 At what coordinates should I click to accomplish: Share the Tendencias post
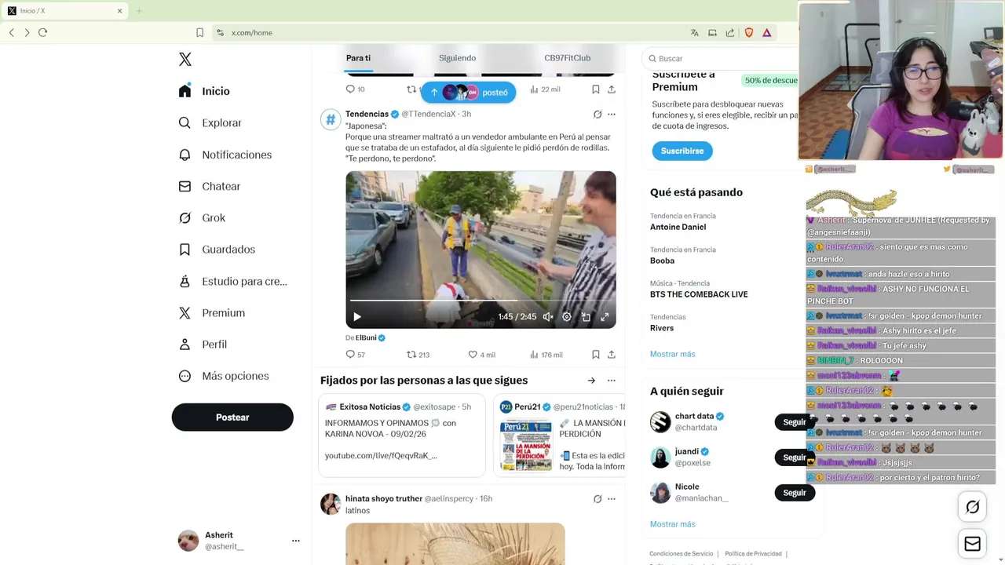(x=612, y=355)
